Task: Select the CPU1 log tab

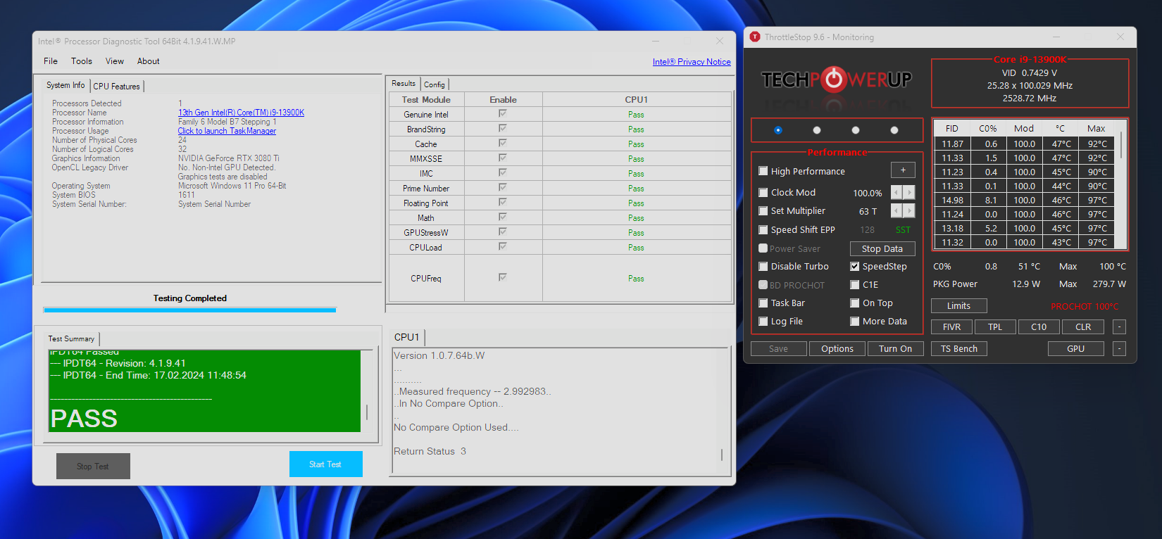Action: (x=406, y=337)
